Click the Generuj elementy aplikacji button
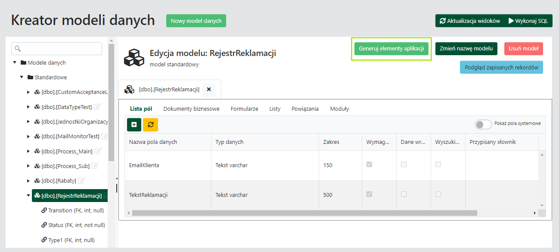 coord(391,49)
